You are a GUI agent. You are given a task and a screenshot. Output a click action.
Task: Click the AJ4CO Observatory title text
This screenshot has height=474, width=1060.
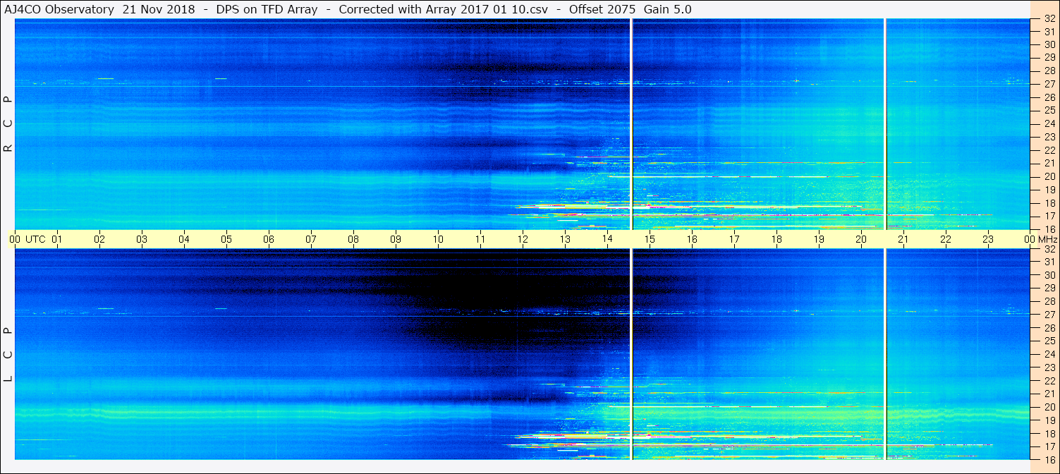click(x=59, y=9)
